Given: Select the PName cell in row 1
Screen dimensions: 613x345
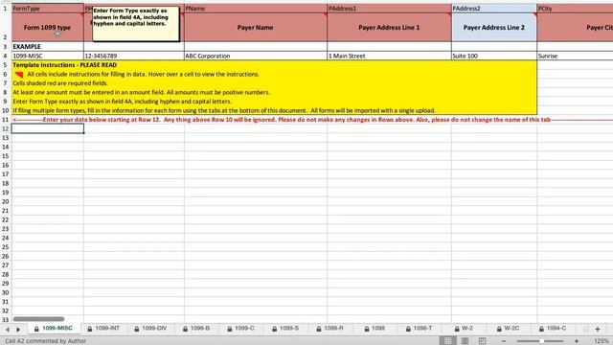Looking at the screenshot, I should (x=256, y=9).
